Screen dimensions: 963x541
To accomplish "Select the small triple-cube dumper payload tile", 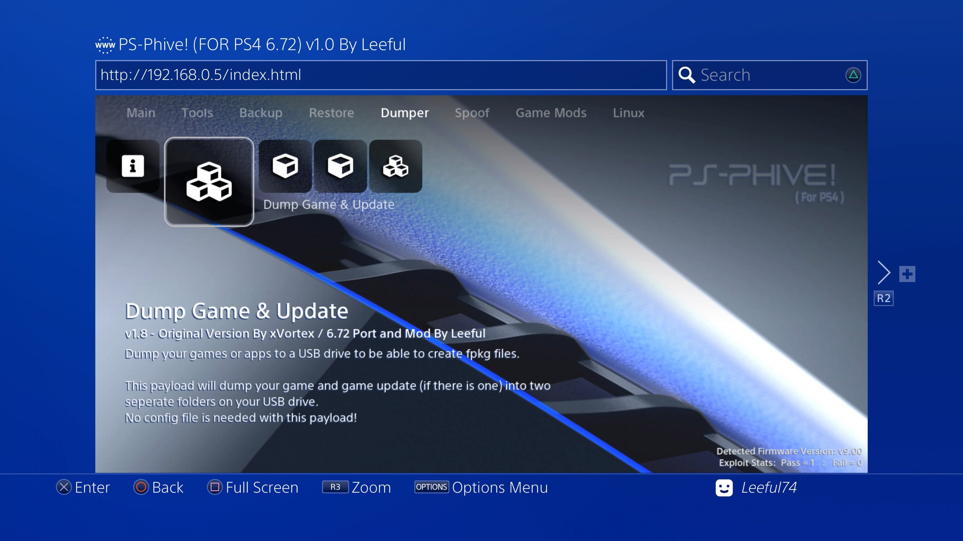I will pyautogui.click(x=396, y=166).
